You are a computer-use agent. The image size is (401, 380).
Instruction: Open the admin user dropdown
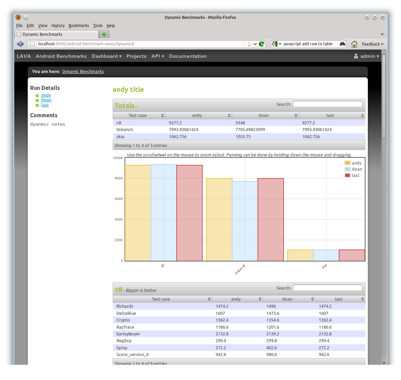click(x=366, y=56)
